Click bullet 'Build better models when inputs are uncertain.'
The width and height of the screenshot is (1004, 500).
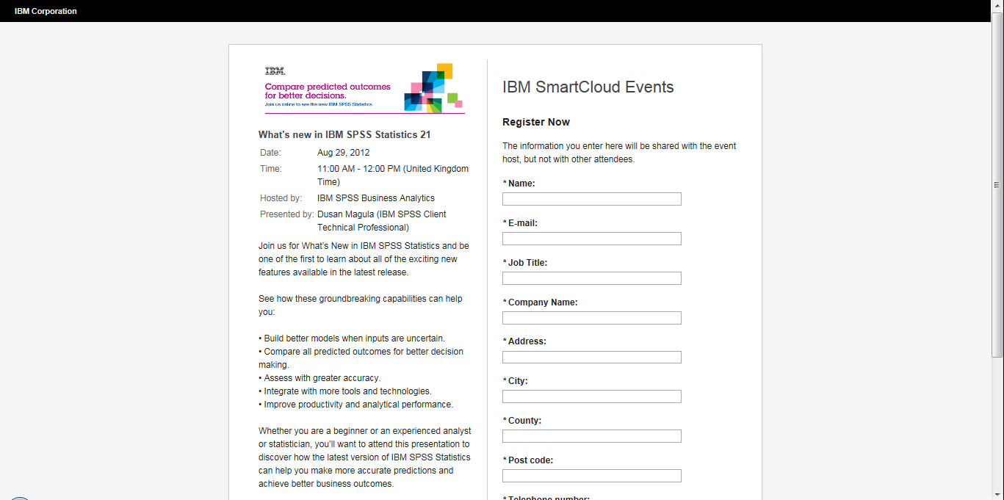[x=352, y=338]
